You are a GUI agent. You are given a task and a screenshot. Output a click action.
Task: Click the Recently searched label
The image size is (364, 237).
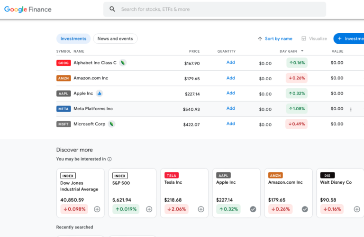tap(75, 227)
